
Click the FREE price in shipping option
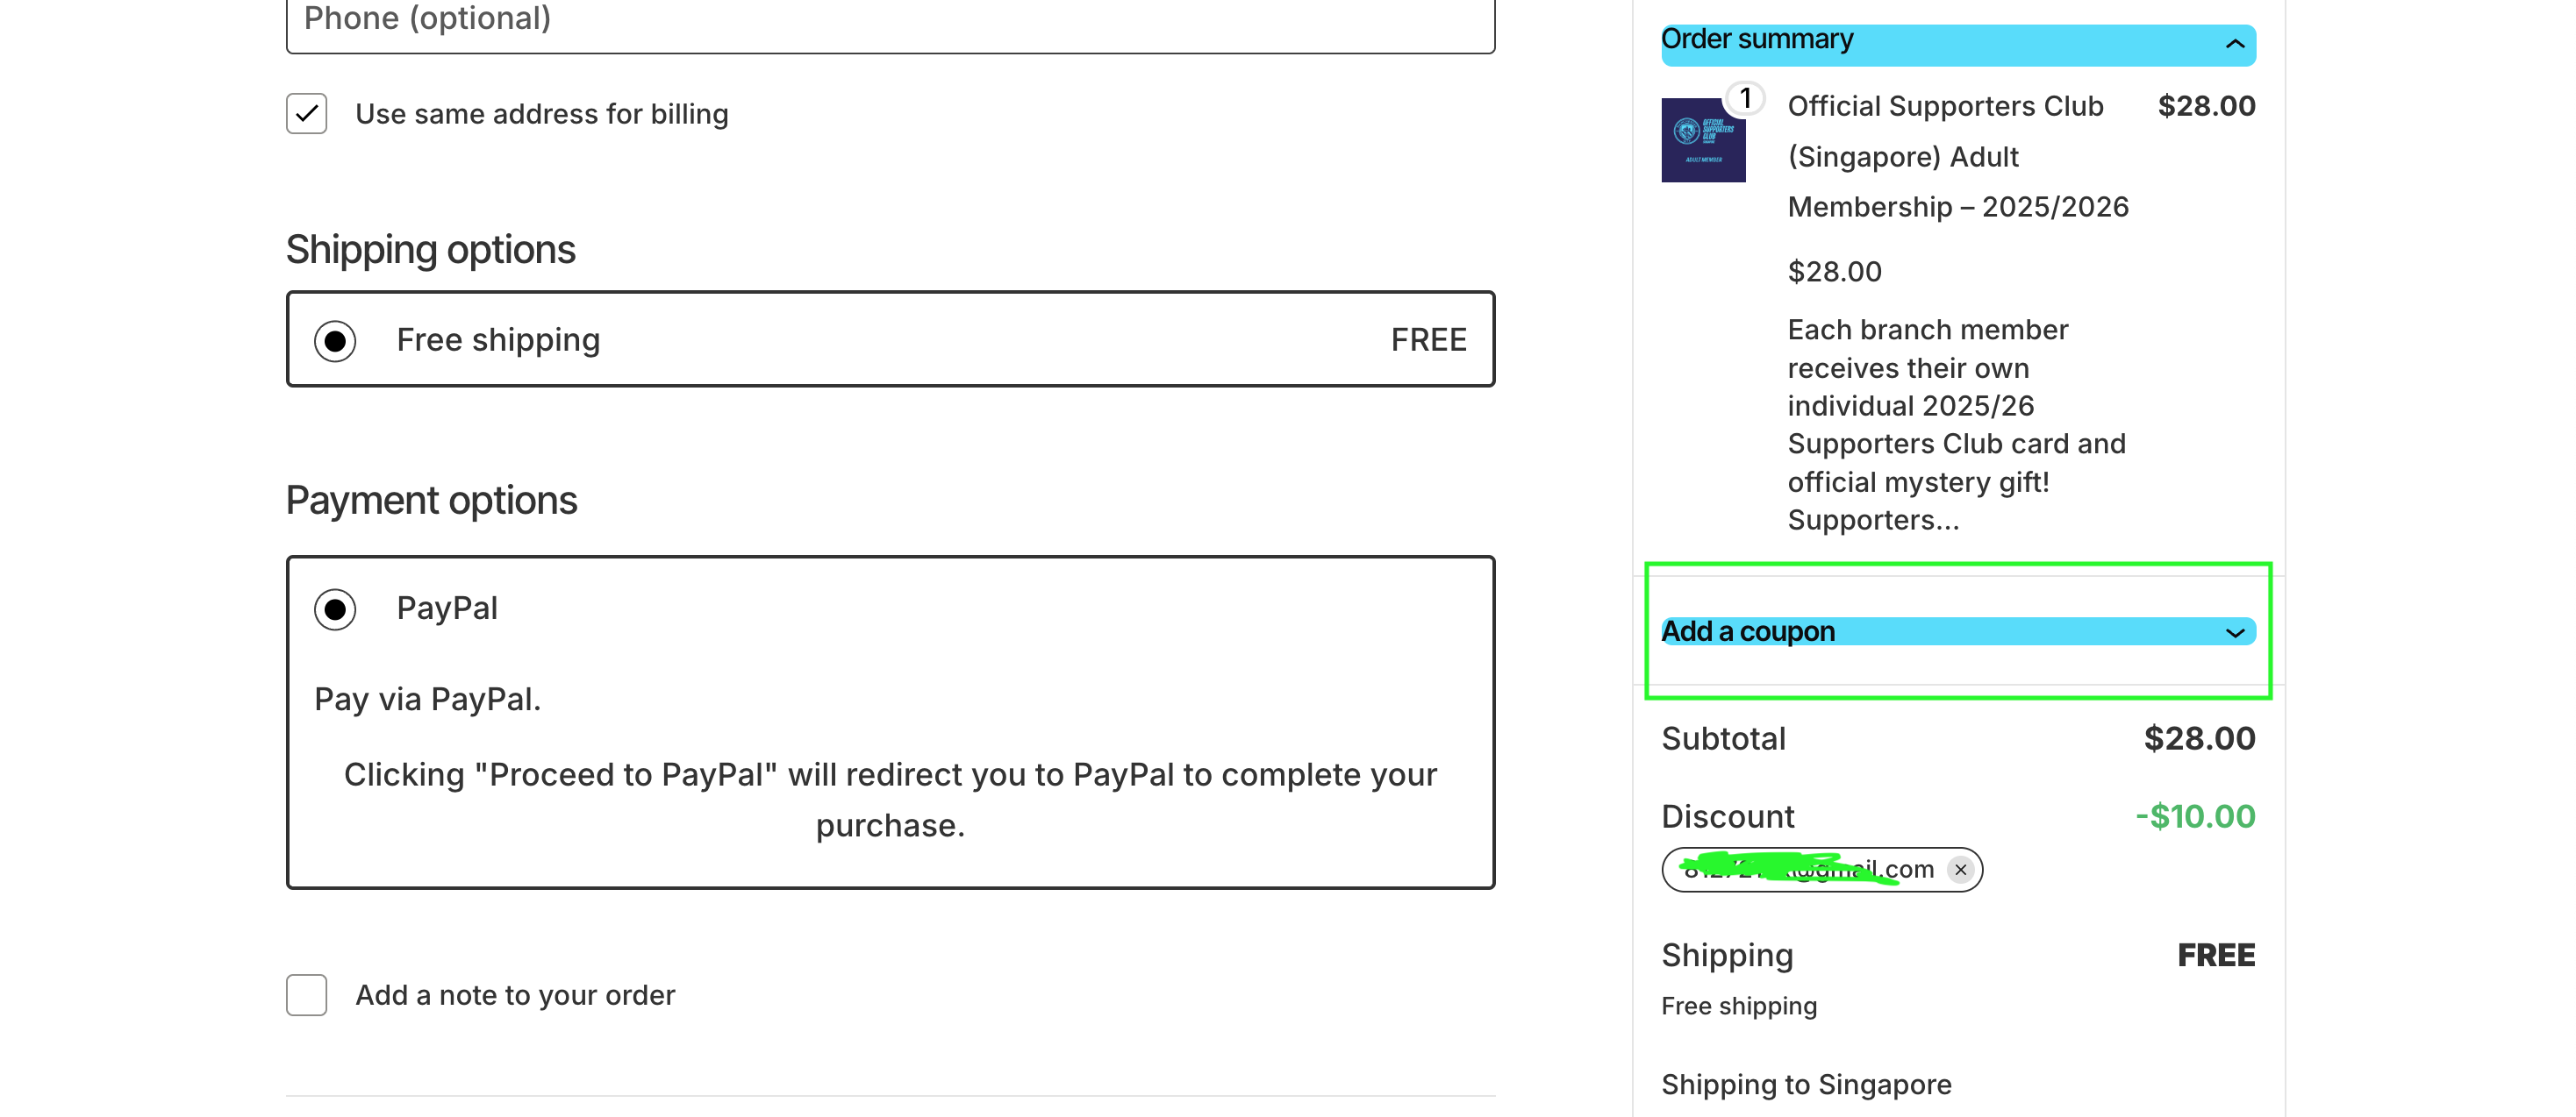point(1428,341)
